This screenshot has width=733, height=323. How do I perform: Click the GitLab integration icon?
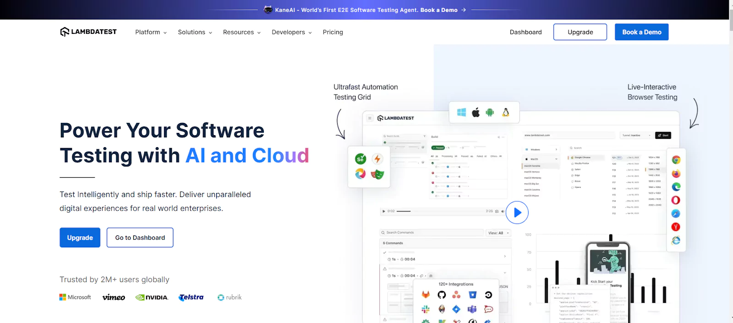(x=426, y=295)
